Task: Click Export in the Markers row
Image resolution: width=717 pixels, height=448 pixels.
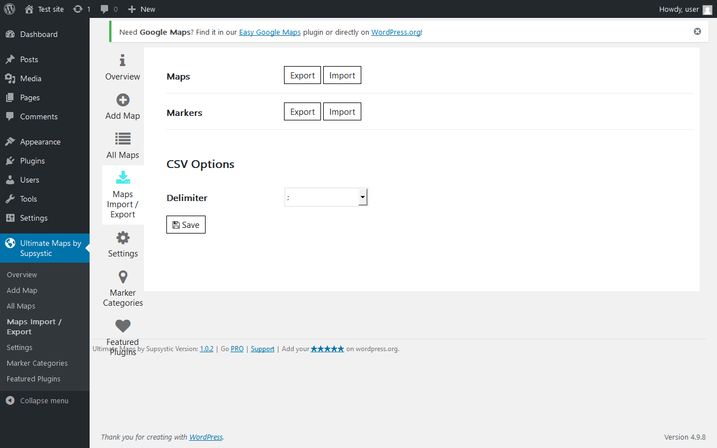Action: [302, 111]
